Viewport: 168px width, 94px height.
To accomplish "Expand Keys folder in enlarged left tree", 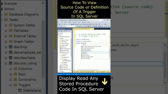I will pyautogui.click(x=10, y=74).
